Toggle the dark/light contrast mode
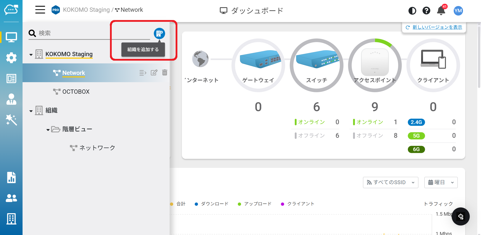Viewport: 481px width, 235px height. (x=412, y=11)
